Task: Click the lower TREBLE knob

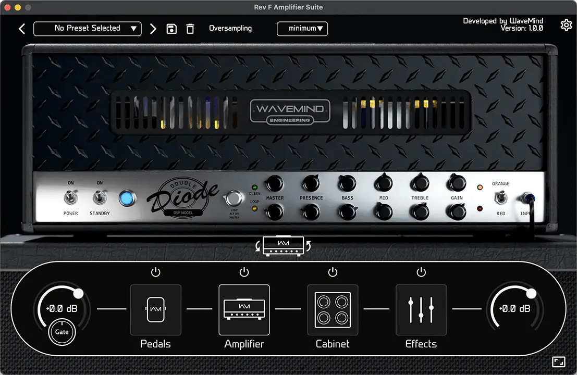Action: pos(420,212)
